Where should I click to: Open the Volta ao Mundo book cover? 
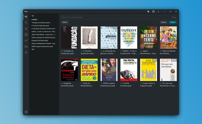click(x=168, y=38)
